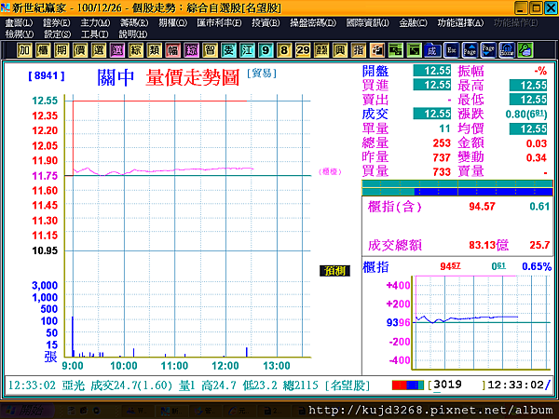Click the magenta 綜 toolbar icon
The height and width of the screenshot is (419, 559).
click(x=191, y=50)
